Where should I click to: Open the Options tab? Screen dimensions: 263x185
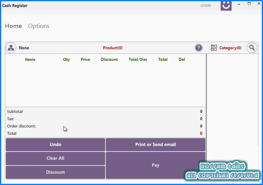[39, 26]
